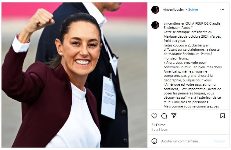Open the emoji picker smiley icon

[154, 141]
